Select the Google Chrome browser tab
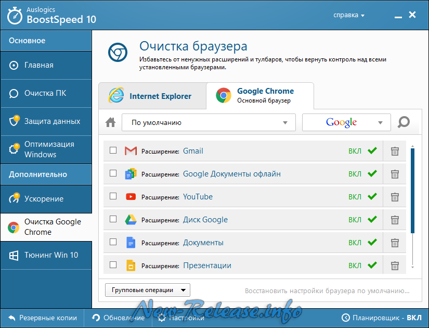The image size is (429, 328). (x=260, y=96)
